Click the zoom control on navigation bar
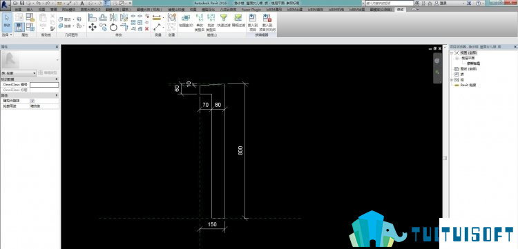The width and height of the screenshot is (518, 249). 437,72
